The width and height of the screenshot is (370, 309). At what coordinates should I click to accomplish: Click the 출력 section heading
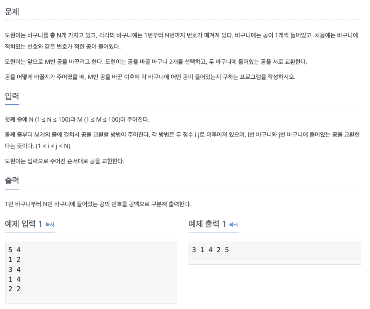coord(12,180)
